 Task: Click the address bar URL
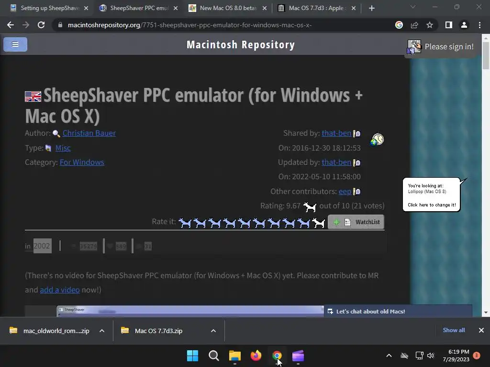click(189, 25)
